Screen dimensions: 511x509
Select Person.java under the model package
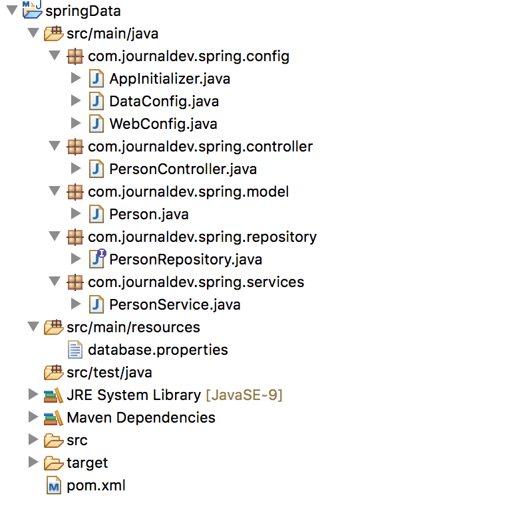tap(149, 214)
